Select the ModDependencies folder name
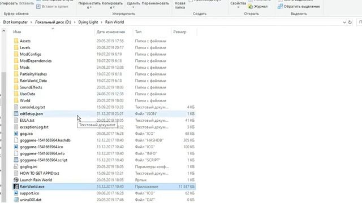The width and height of the screenshot is (362, 203). coord(36,61)
